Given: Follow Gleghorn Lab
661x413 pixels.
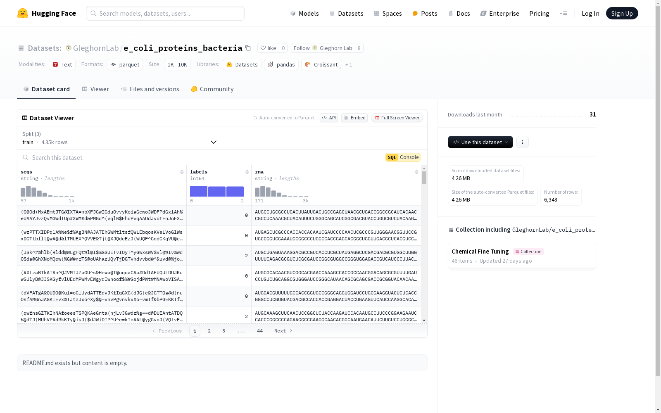Looking at the screenshot, I should [323, 48].
